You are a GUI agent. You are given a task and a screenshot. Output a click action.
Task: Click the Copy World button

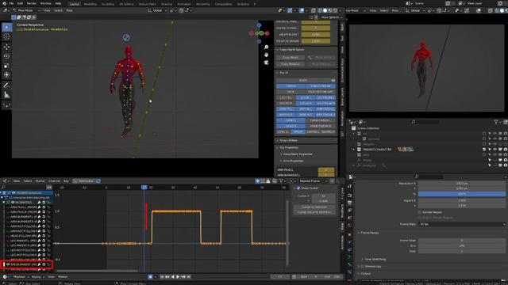pyautogui.click(x=291, y=58)
